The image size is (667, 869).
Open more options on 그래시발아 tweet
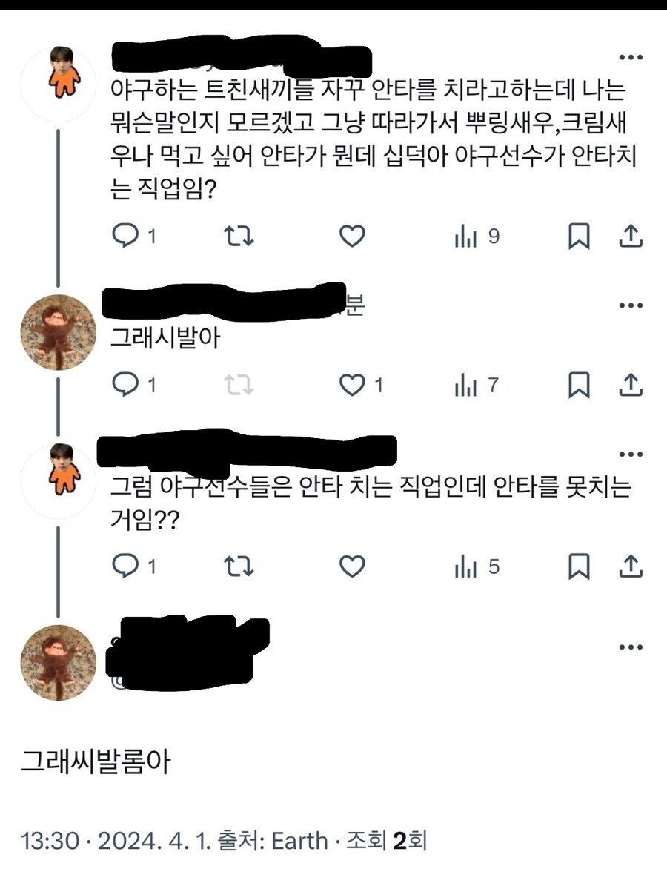630,305
